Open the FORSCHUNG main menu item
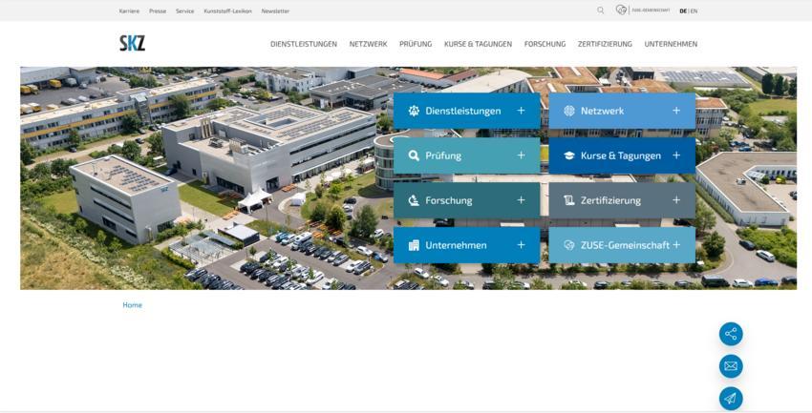The image size is (812, 413). 545,44
